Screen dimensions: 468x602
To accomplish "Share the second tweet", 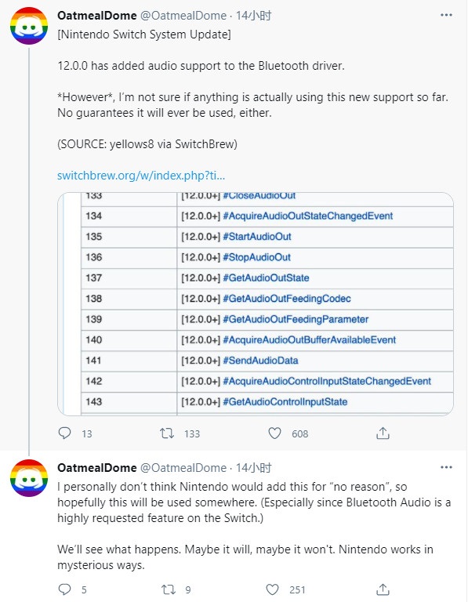I will tap(383, 589).
